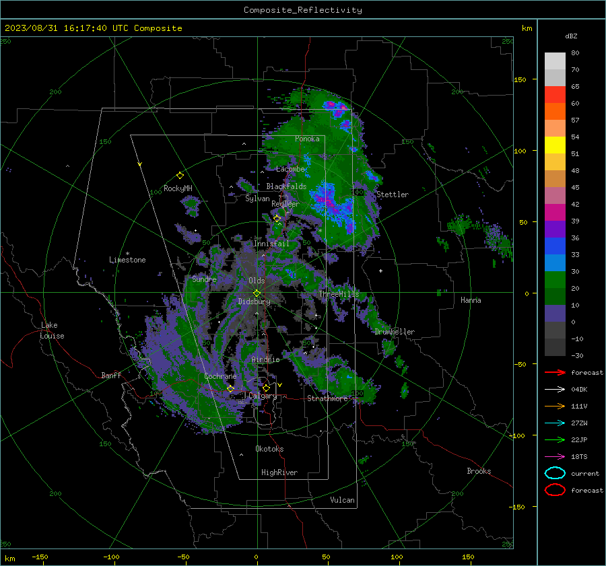Click the Lacombe city label
The height and width of the screenshot is (566, 606).
coord(290,169)
